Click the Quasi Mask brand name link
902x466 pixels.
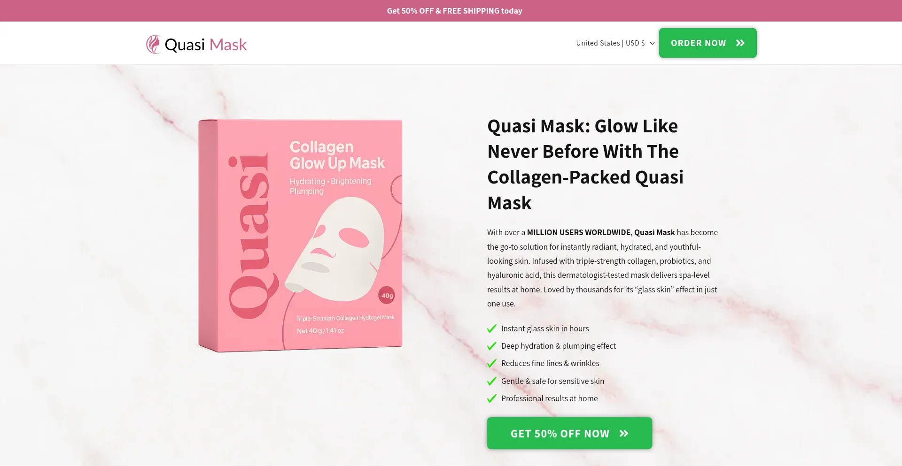click(206, 45)
